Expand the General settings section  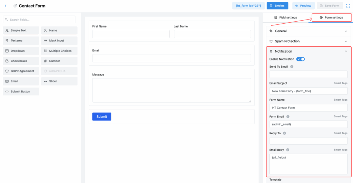309,31
